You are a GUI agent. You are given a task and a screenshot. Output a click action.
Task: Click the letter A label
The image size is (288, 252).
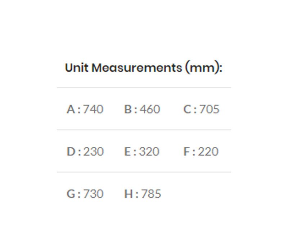coord(71,109)
